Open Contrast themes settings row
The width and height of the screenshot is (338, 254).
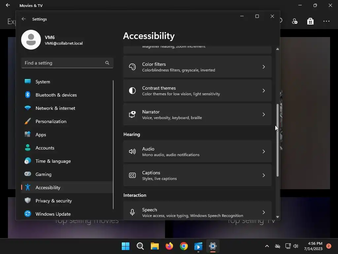coord(197,91)
